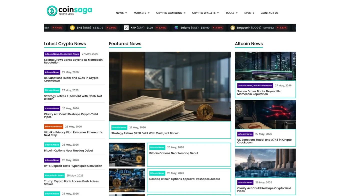Click date '25 May, 2026' beside HYPE article
This screenshot has height=196, width=340.
coord(70,160)
